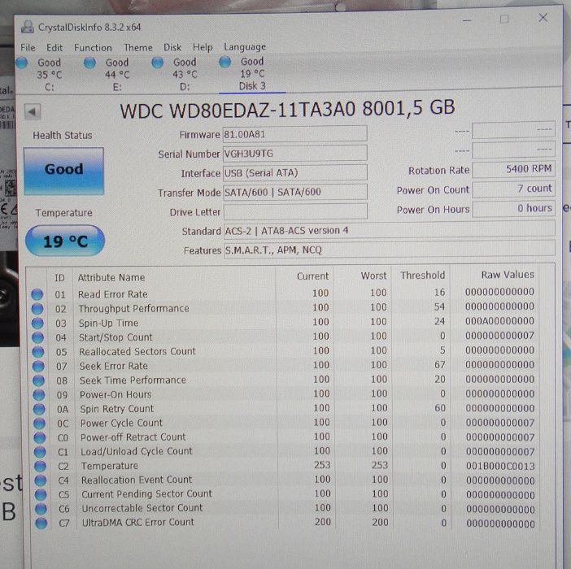Click the Power On Hours value 0 hours

(513, 208)
